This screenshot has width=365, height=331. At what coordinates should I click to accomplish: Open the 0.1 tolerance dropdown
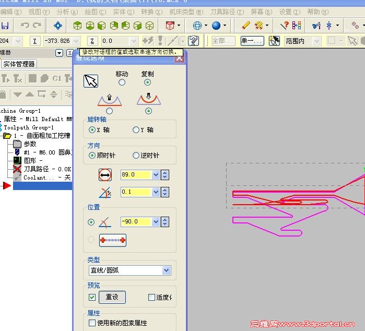point(156,192)
